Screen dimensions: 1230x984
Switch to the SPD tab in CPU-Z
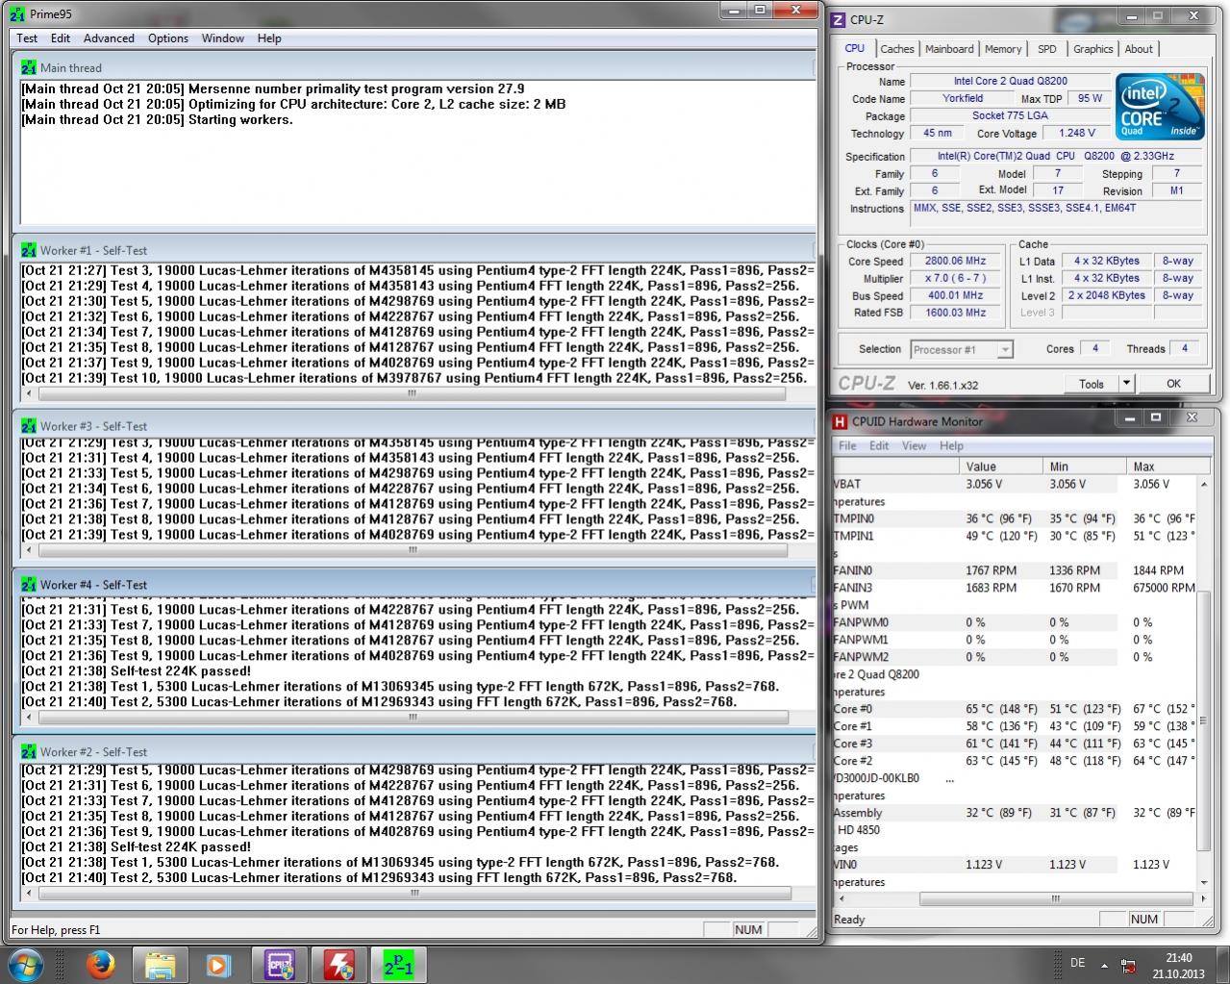[1047, 49]
